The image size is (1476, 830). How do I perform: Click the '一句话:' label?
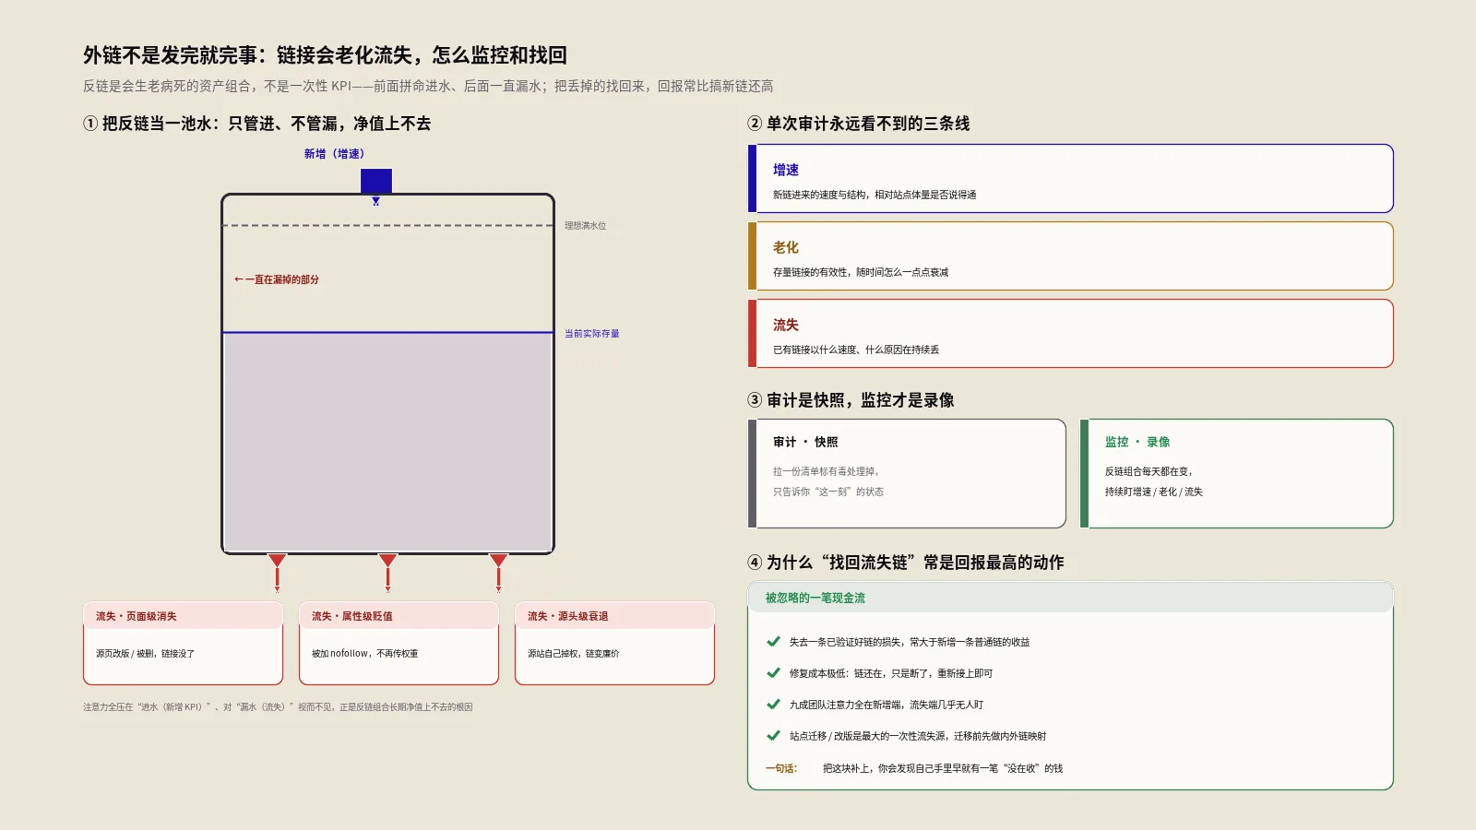point(781,768)
